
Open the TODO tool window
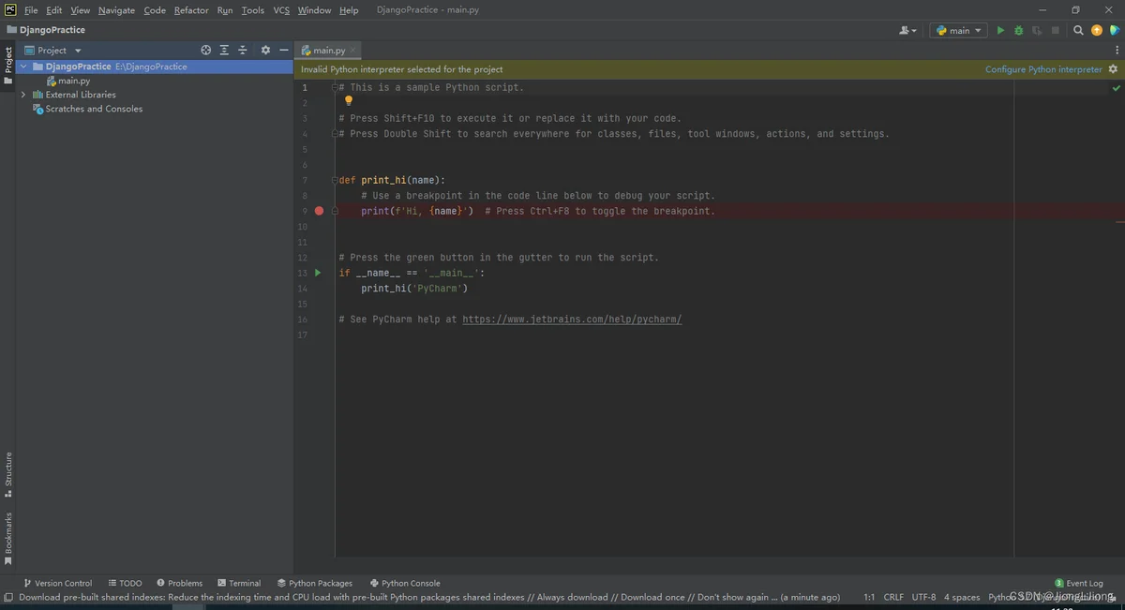click(x=126, y=583)
